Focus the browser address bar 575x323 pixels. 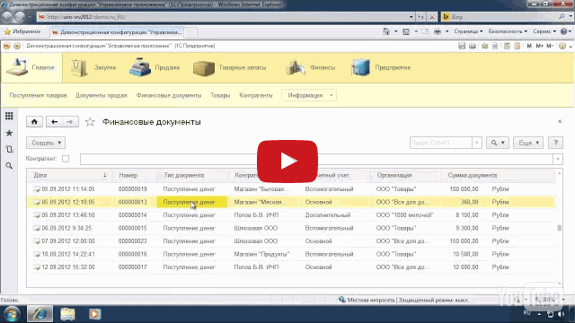point(226,17)
